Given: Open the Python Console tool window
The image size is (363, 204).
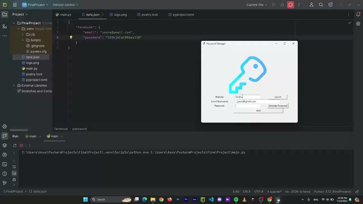Looking at the screenshot, I should coord(5,126).
